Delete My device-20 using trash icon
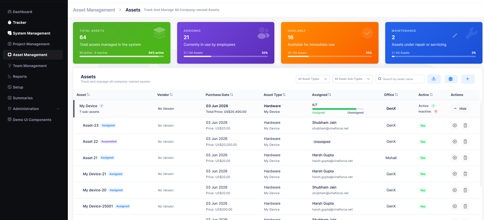The height and width of the screenshot is (220, 484). point(465,190)
